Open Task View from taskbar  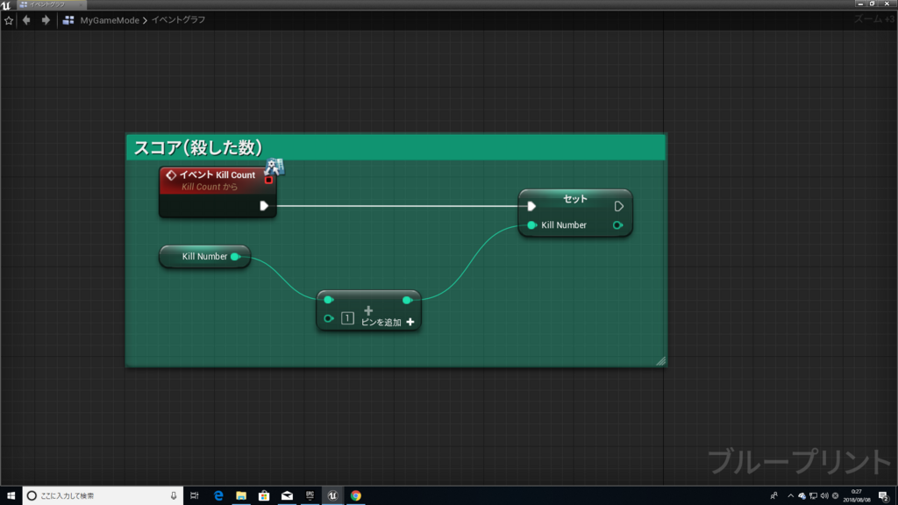pyautogui.click(x=195, y=496)
